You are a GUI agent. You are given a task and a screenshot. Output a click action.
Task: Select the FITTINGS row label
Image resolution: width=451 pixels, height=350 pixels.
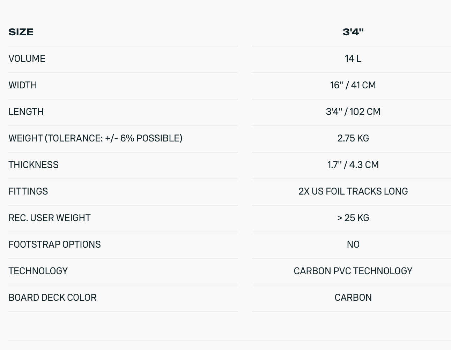(28, 191)
